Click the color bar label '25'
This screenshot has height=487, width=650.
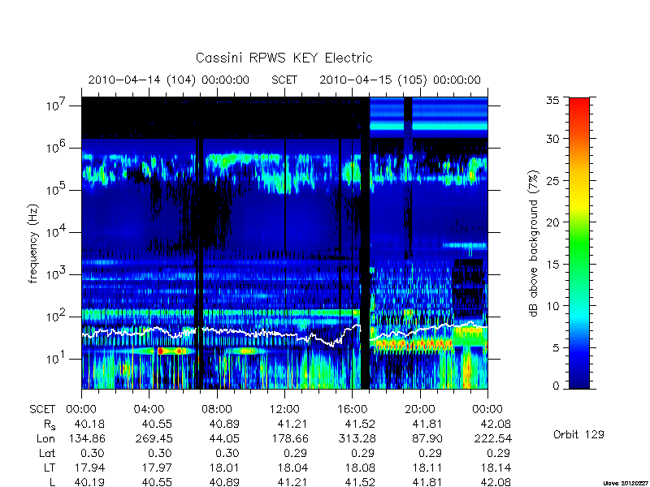(x=552, y=180)
